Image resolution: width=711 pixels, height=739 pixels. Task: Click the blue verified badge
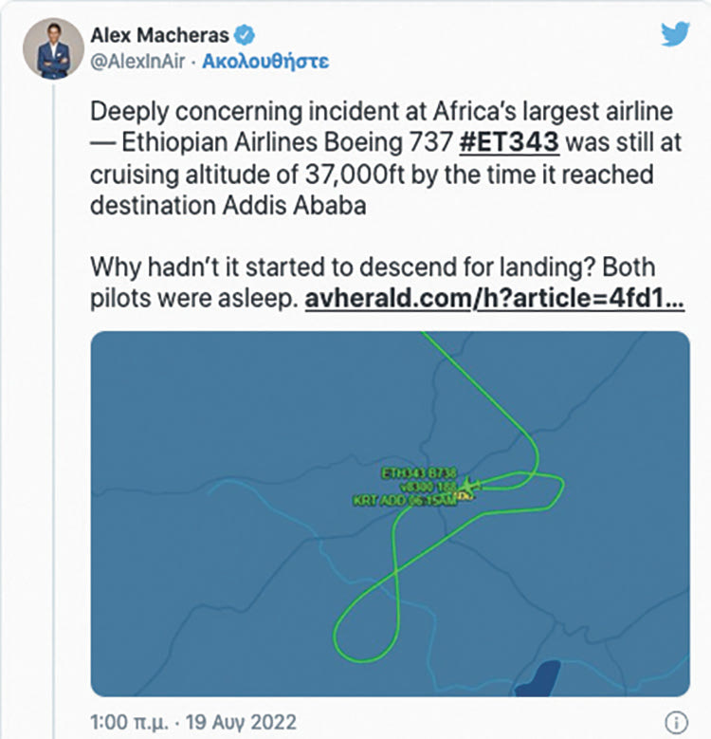coord(246,37)
